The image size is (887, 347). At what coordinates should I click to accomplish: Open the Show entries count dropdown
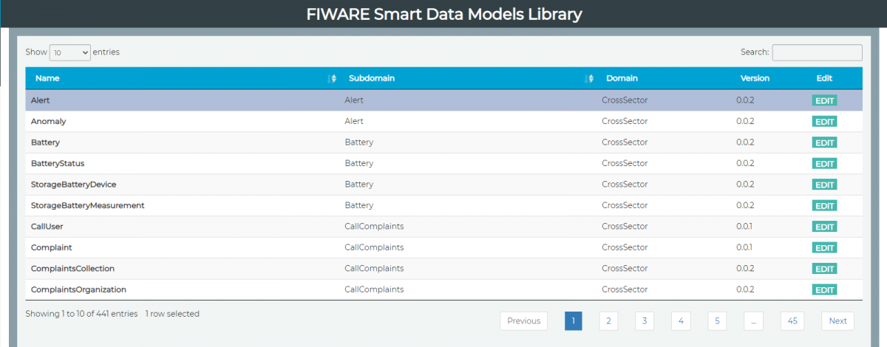coord(70,52)
